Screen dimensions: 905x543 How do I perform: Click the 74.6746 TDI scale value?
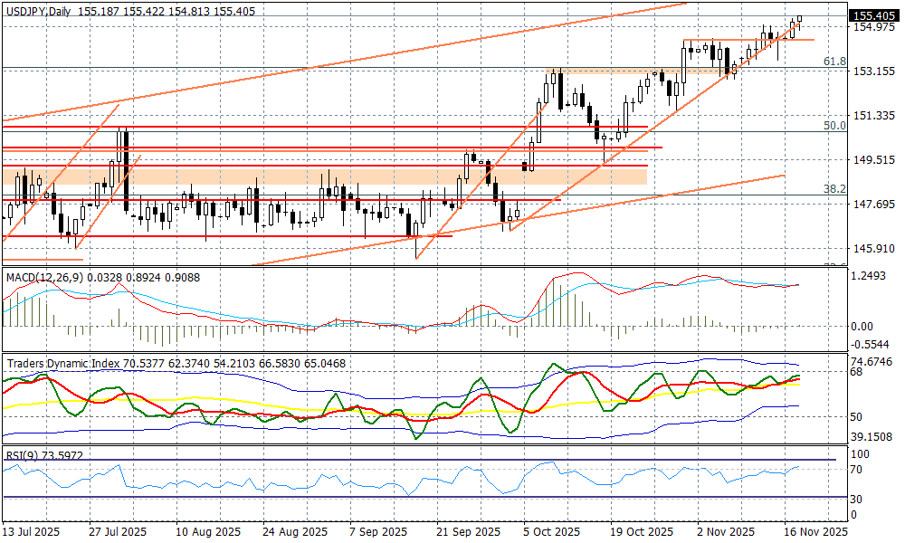coord(874,361)
